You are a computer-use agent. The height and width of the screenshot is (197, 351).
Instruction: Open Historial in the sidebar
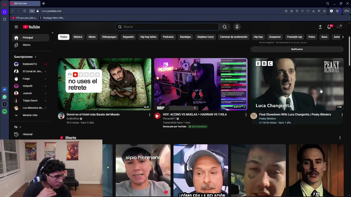pyautogui.click(x=30, y=134)
